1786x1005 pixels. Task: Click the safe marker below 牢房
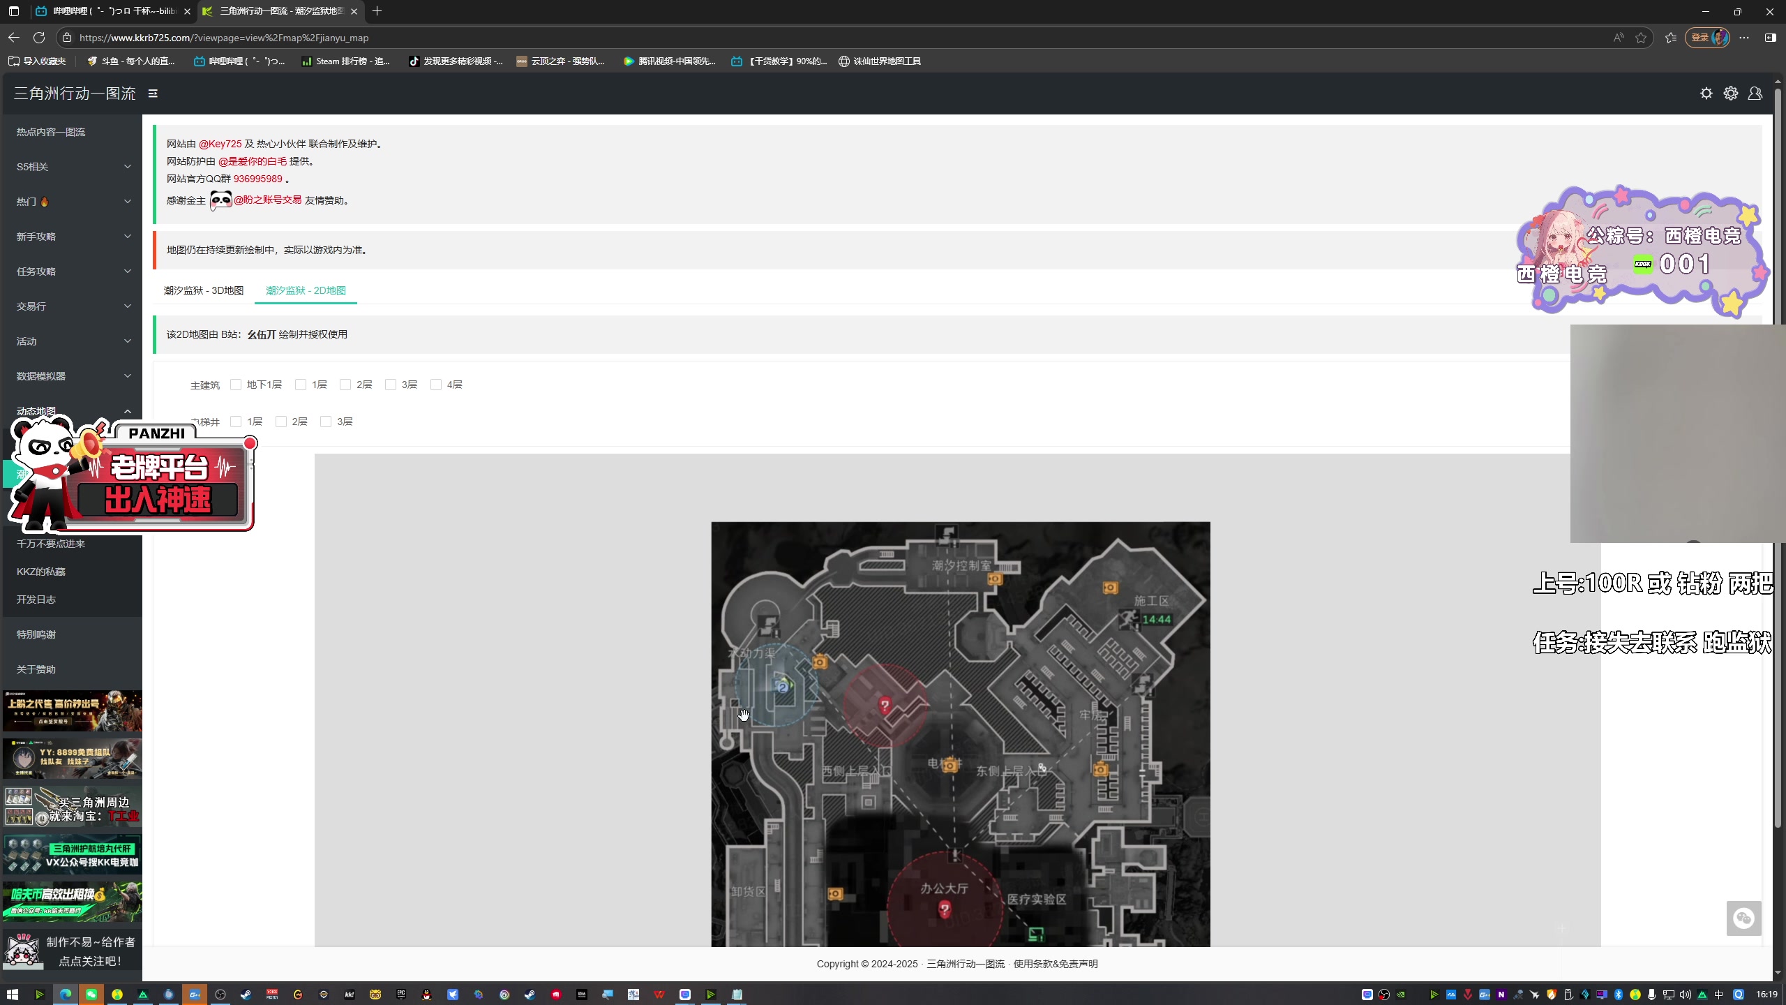point(1100,769)
